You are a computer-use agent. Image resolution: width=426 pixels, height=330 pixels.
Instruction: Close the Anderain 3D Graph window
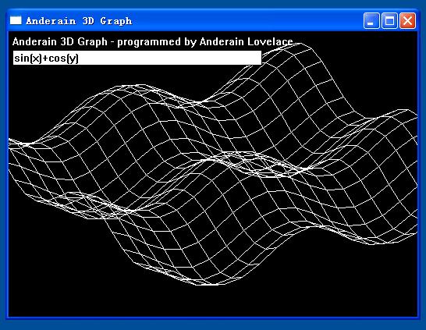pyautogui.click(x=407, y=20)
